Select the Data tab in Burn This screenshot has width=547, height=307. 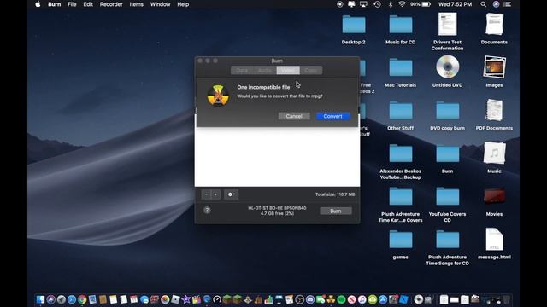(x=242, y=70)
